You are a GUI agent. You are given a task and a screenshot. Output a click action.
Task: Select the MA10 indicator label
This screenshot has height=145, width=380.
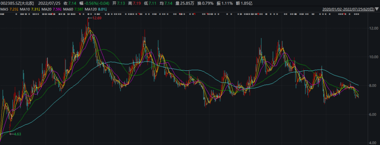pyautogui.click(x=25, y=9)
